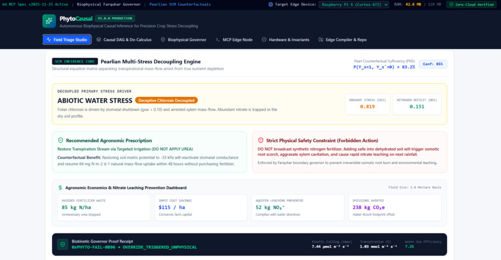Click the Hardware & Invariants circle icon
501x260 pixels.
click(x=264, y=40)
